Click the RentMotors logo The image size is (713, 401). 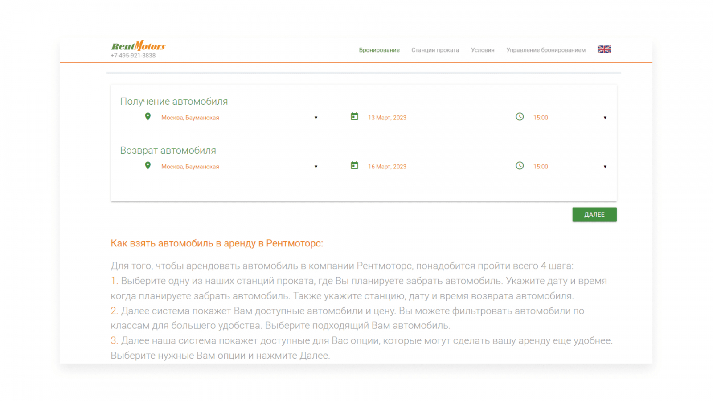[x=138, y=46]
